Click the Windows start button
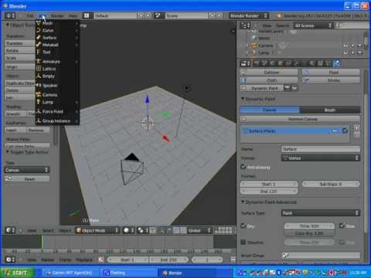 pos(17,273)
